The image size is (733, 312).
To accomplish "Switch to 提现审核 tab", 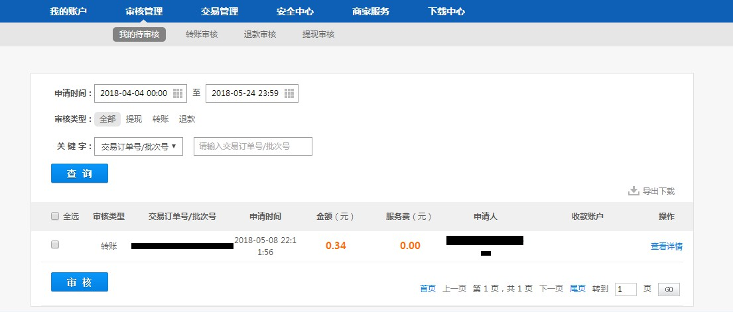I will click(x=318, y=34).
